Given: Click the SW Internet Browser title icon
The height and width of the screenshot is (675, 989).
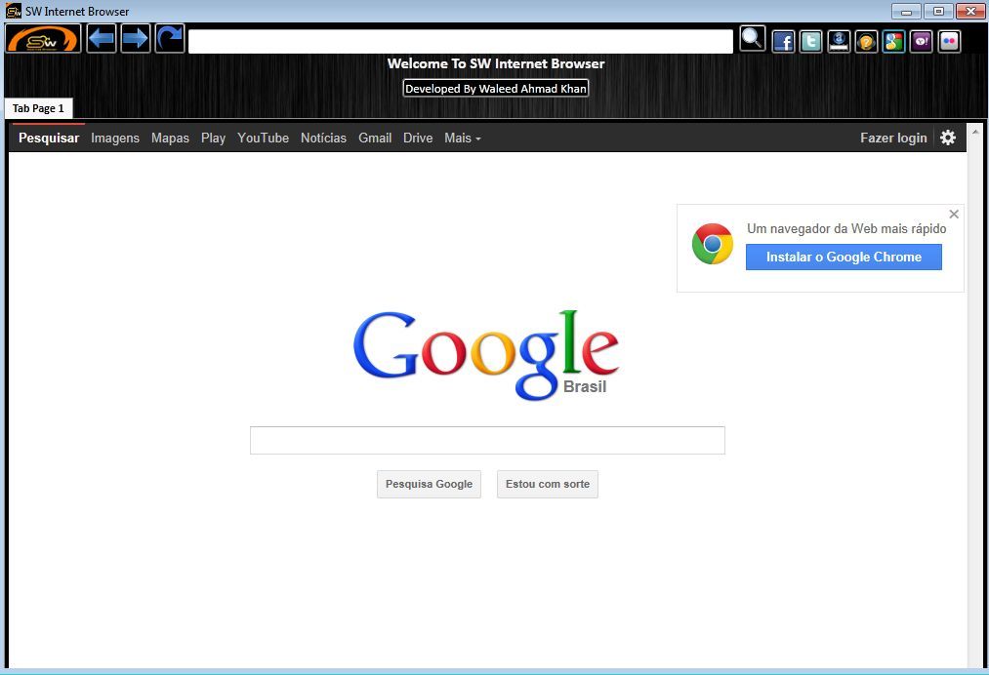Looking at the screenshot, I should [14, 11].
